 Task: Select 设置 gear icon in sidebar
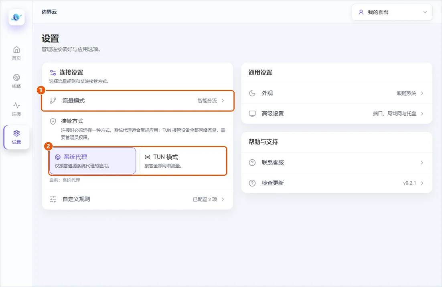[16, 133]
